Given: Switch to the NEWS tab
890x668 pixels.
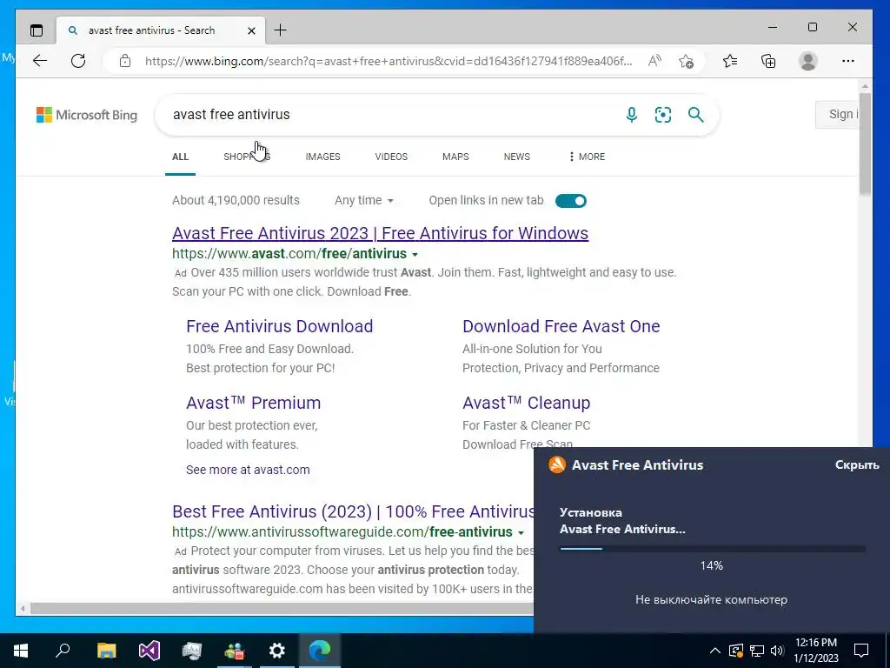Looking at the screenshot, I should [x=517, y=157].
